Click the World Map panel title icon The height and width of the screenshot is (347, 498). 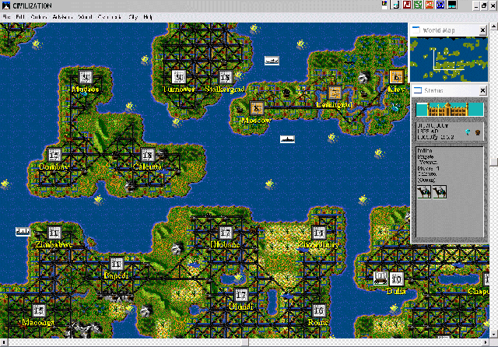416,30
